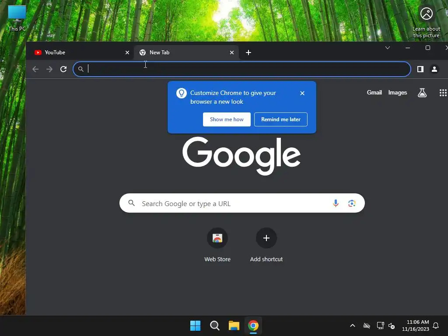
Task: Minimize the Chrome window
Action: (408, 48)
